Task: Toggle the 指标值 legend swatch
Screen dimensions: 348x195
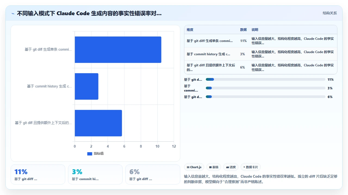Action: click(x=90, y=154)
